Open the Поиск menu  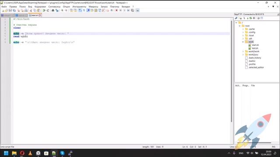point(22,7)
